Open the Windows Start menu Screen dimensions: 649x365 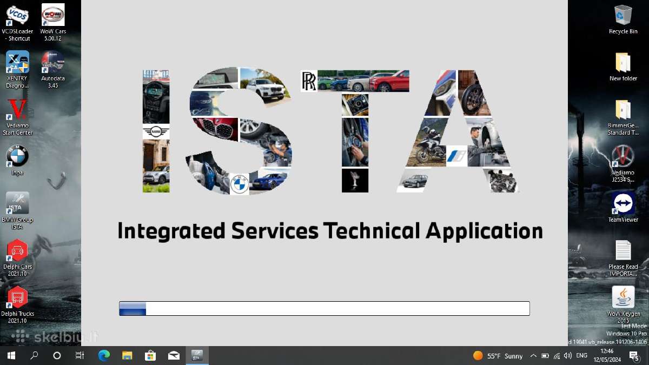click(x=11, y=355)
